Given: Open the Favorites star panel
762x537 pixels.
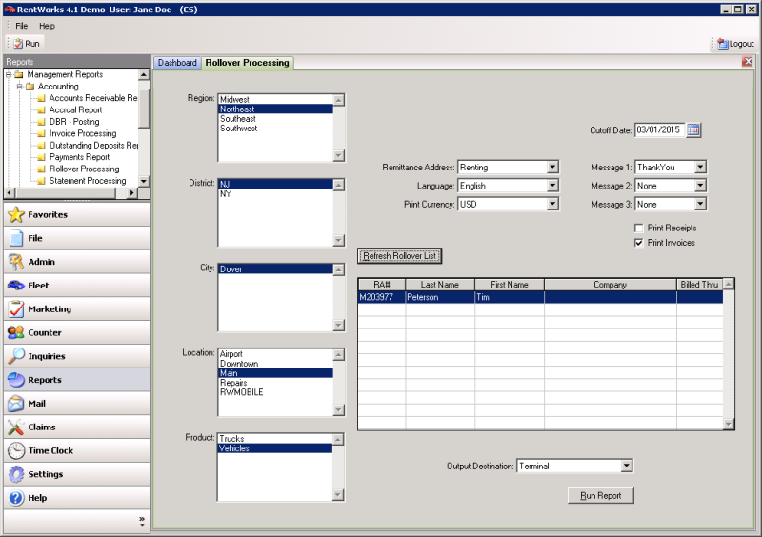Looking at the screenshot, I should tap(77, 214).
